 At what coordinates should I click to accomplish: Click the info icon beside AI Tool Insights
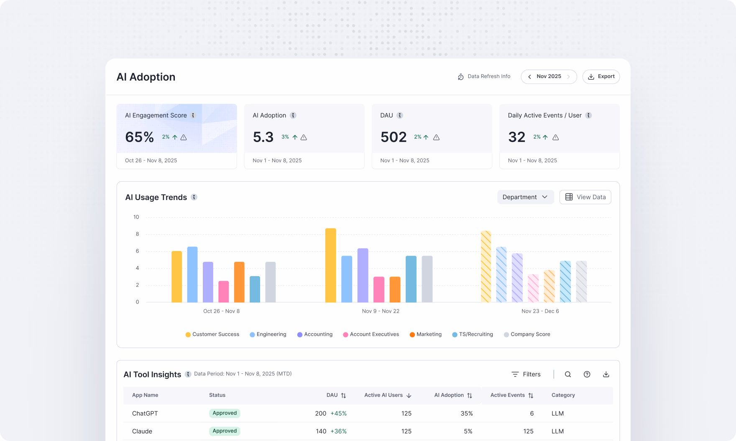point(188,374)
